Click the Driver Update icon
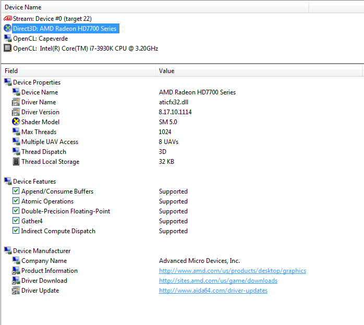This screenshot has width=364, height=325. point(16,290)
